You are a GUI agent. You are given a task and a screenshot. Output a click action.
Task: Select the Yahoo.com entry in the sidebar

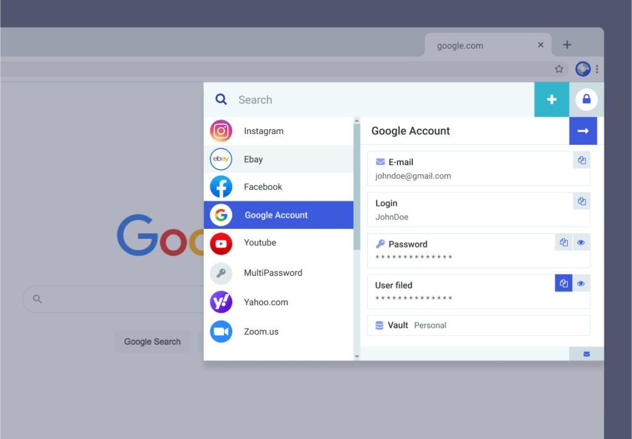coord(265,302)
